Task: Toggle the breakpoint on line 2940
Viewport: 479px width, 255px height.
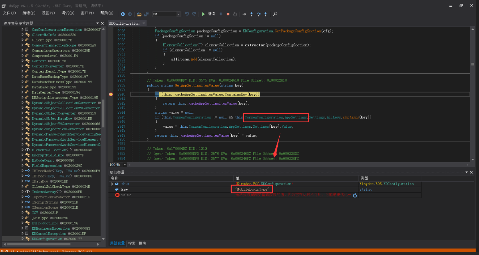Action: click(x=111, y=94)
